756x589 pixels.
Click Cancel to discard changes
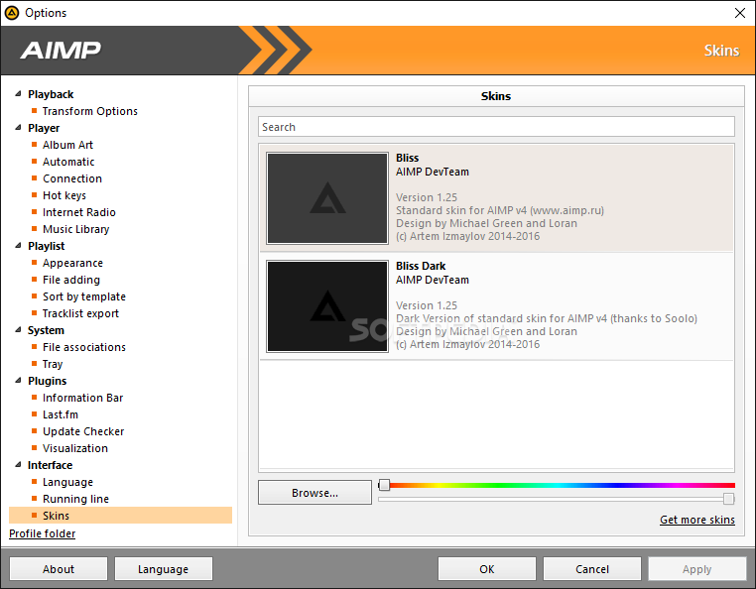pyautogui.click(x=592, y=569)
